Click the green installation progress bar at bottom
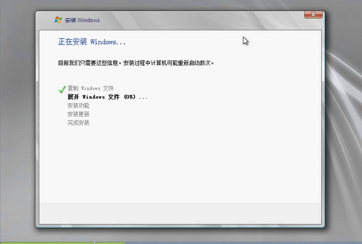 click(x=62, y=243)
